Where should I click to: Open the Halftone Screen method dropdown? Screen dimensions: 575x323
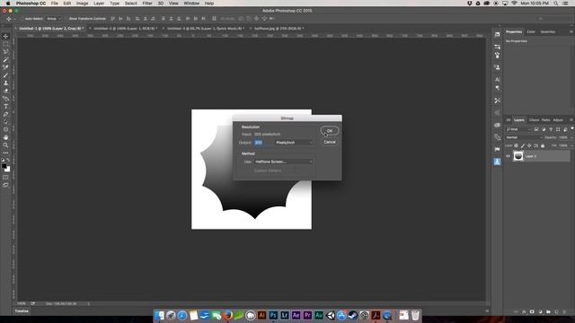pyautogui.click(x=284, y=161)
